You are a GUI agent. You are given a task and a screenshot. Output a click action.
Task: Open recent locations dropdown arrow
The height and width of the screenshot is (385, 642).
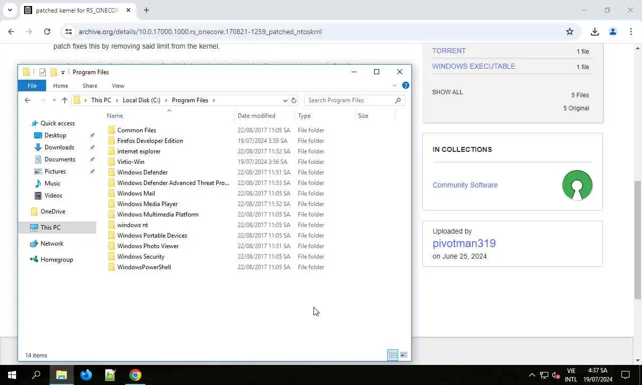(54, 100)
